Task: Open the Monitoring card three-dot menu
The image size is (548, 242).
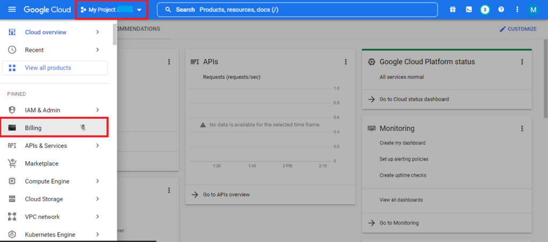Action: pyautogui.click(x=522, y=128)
